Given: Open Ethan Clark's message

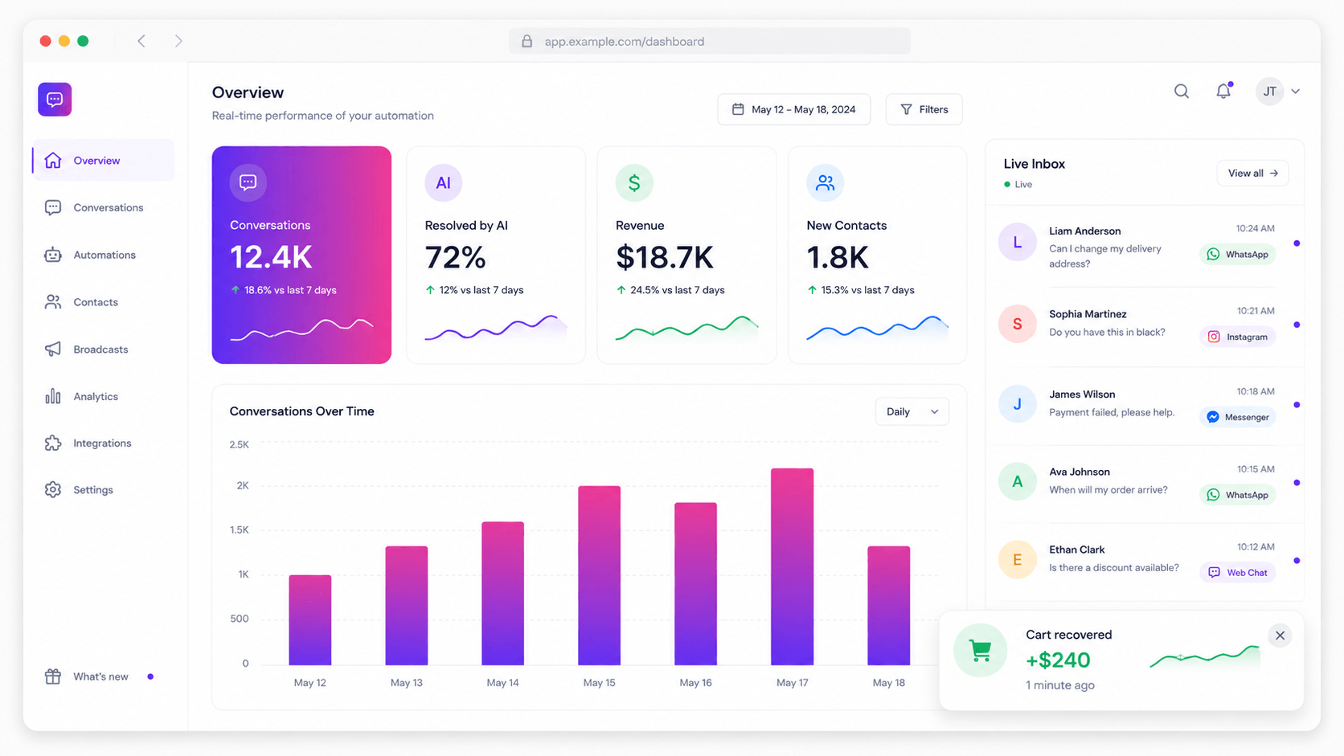Looking at the screenshot, I should coord(1145,561).
